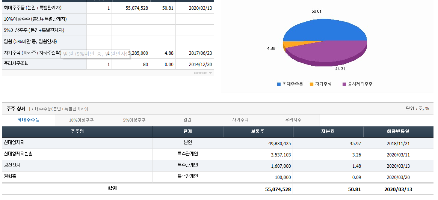Select the 최대주주등 tab
The image size is (438, 200).
(29, 120)
